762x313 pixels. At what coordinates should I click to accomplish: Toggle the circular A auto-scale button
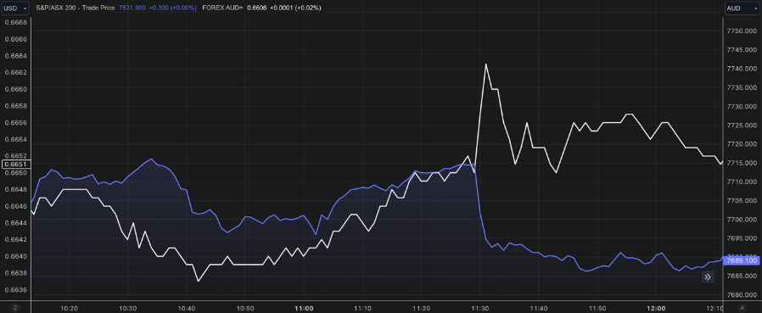tap(742, 308)
